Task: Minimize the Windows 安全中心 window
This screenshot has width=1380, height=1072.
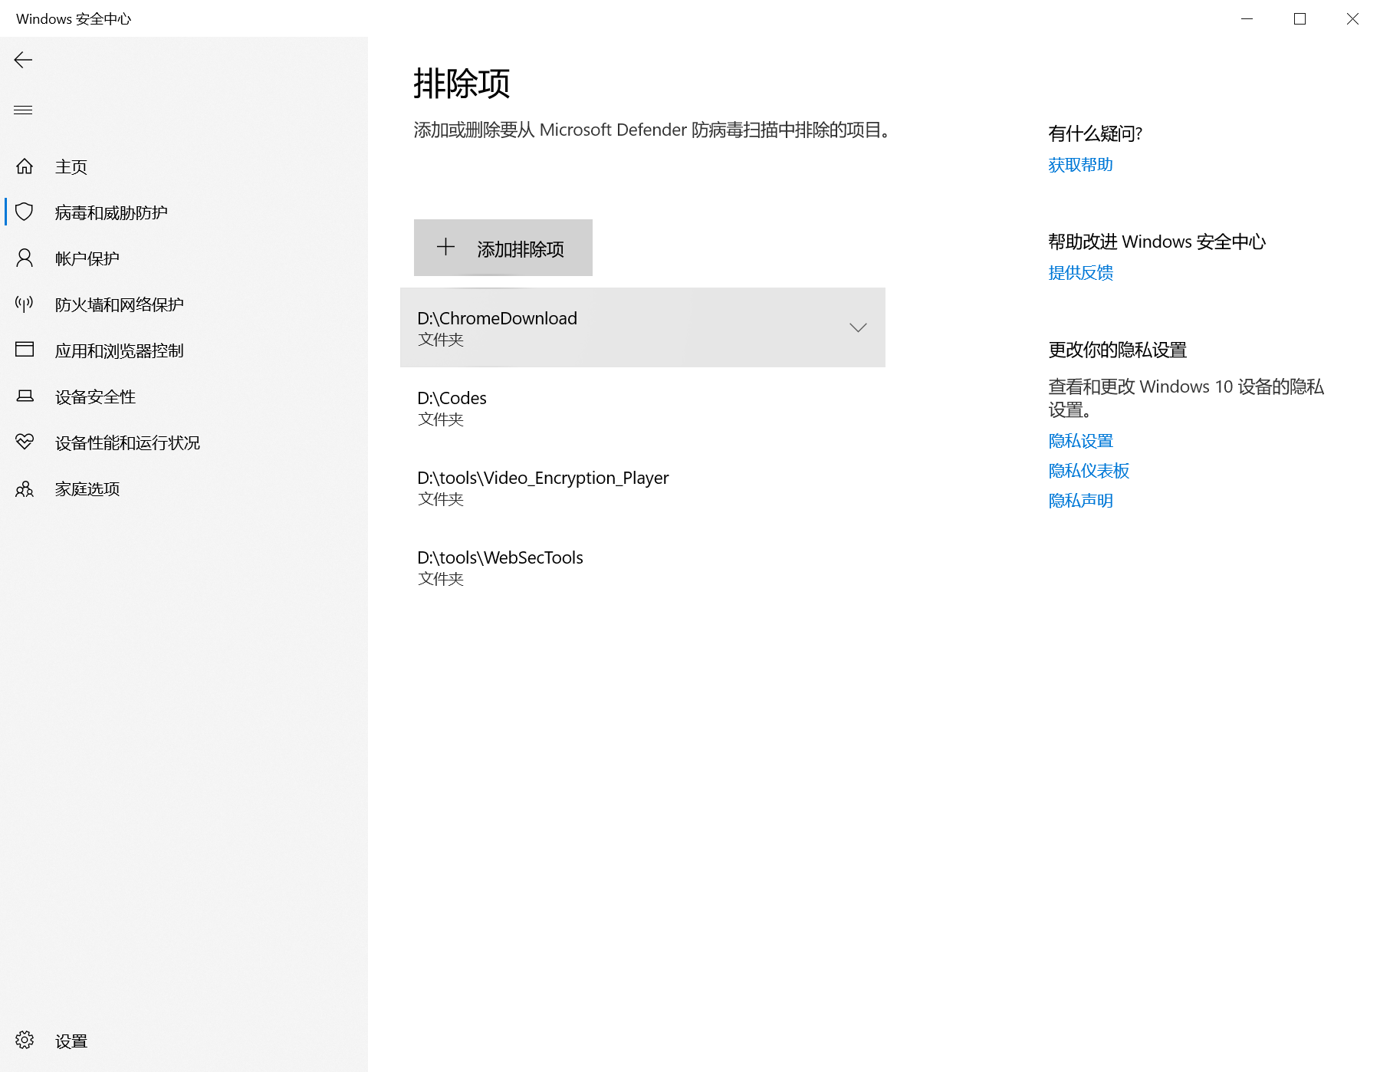Action: tap(1247, 18)
